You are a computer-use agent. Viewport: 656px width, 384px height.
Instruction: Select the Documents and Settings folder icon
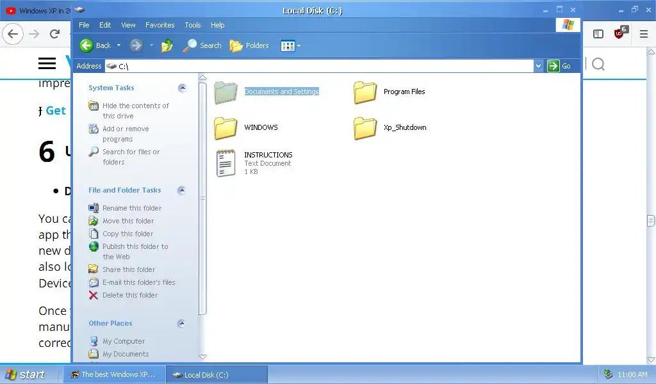pos(226,92)
